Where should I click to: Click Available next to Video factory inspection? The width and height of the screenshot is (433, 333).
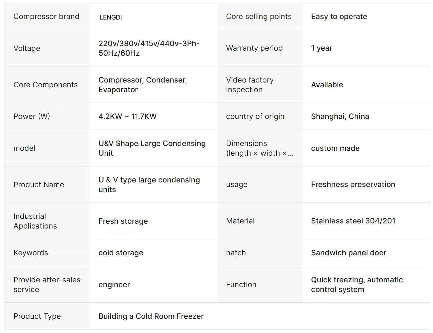(327, 85)
